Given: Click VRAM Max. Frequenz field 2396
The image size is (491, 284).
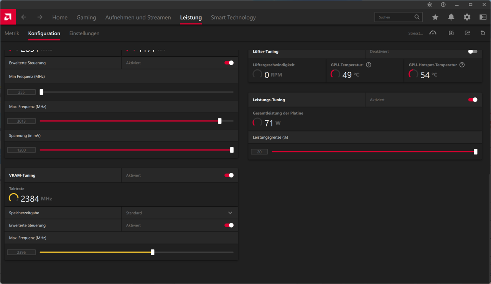Looking at the screenshot, I should [x=21, y=252].
